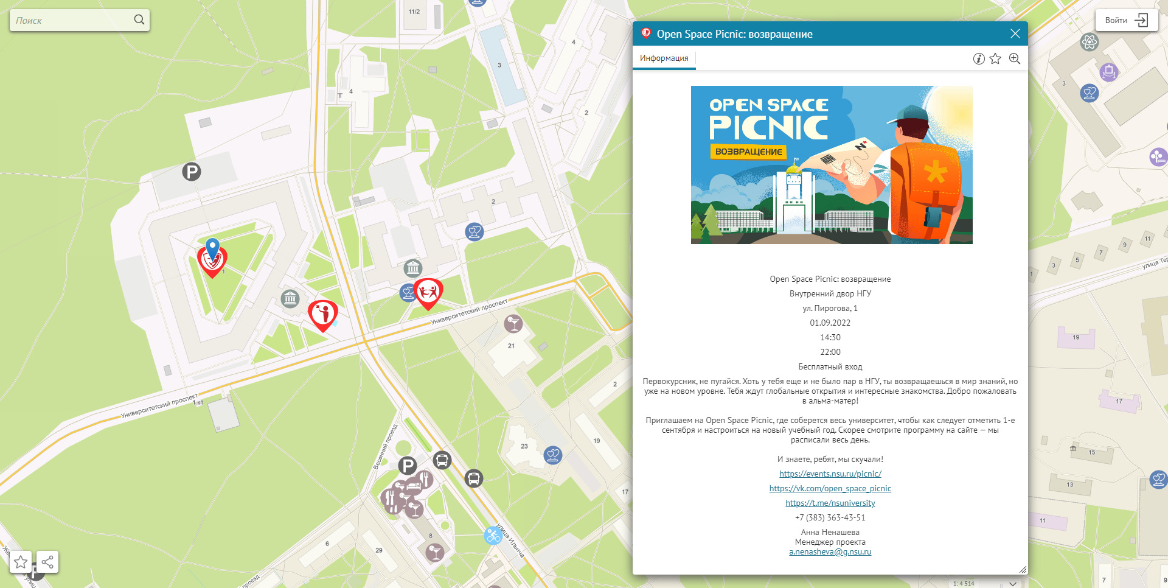1168x588 pixels.
Task: Click the bus stop icon nearest the parking marker
Action: pyautogui.click(x=442, y=460)
